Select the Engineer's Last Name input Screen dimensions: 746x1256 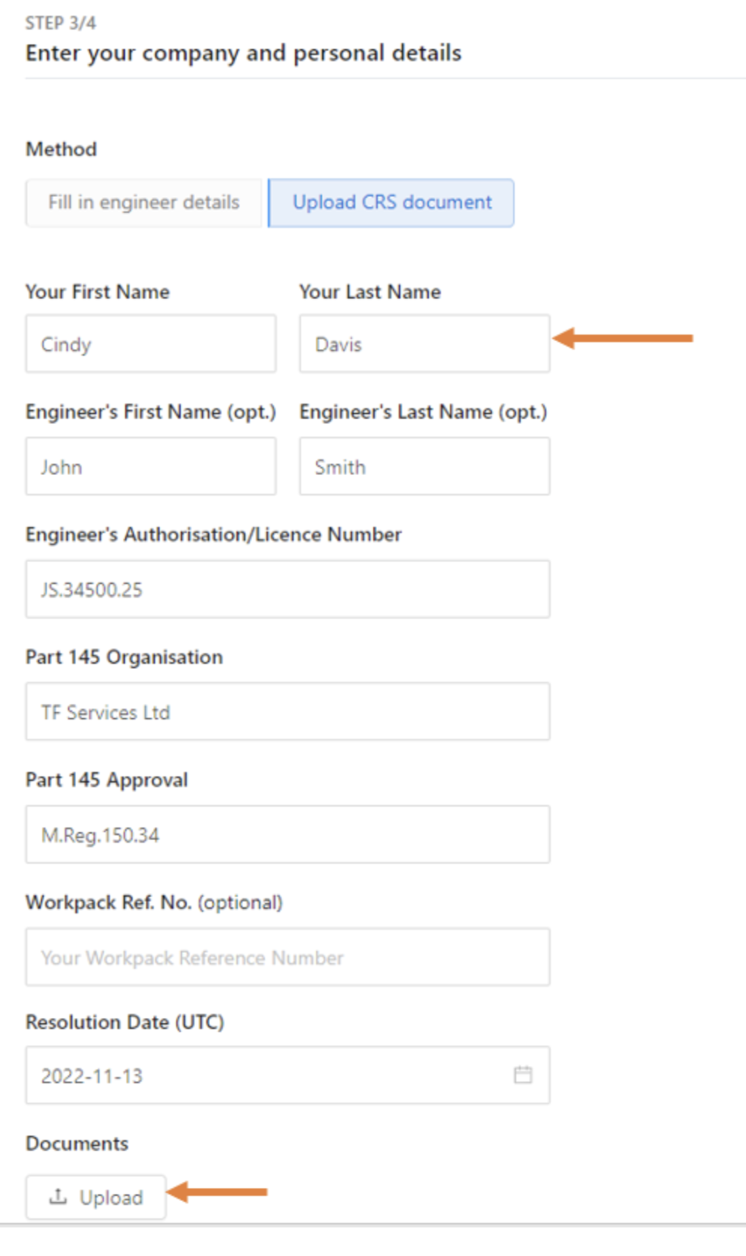pyautogui.click(x=424, y=467)
